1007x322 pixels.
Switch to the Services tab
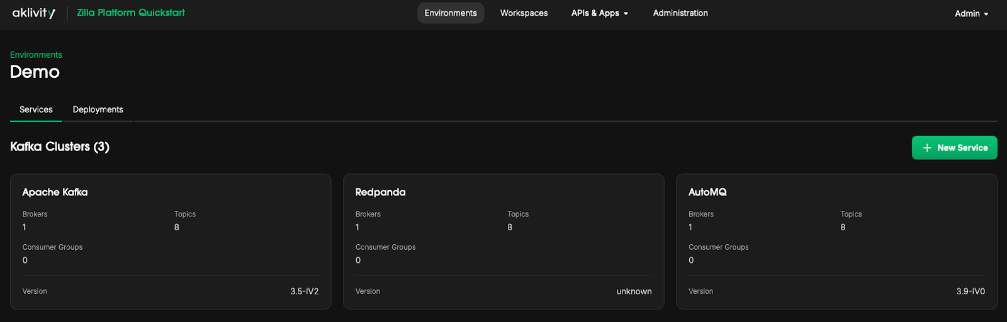36,109
